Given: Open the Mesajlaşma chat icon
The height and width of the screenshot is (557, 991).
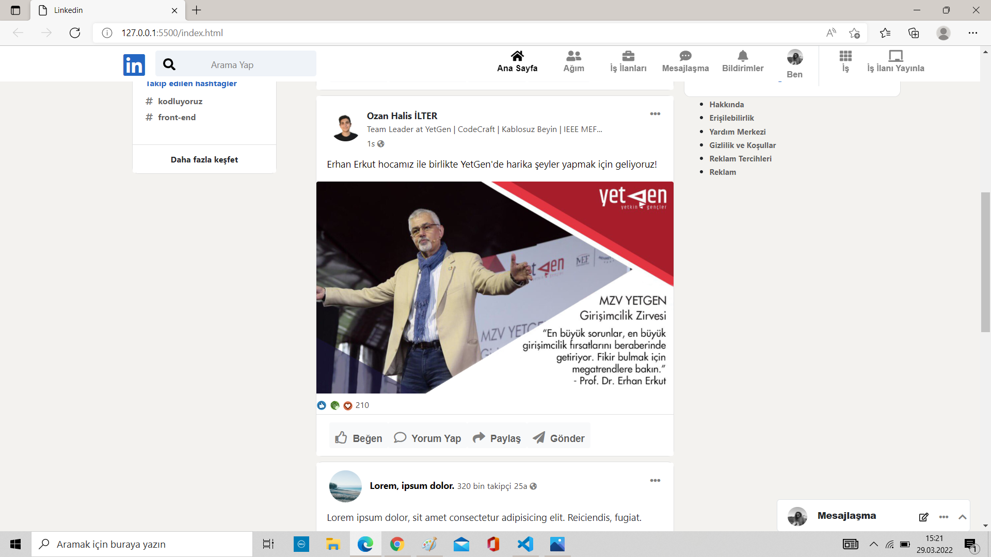Looking at the screenshot, I should point(685,57).
